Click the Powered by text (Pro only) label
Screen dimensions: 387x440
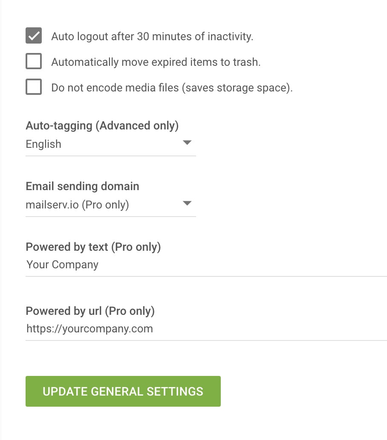point(93,247)
